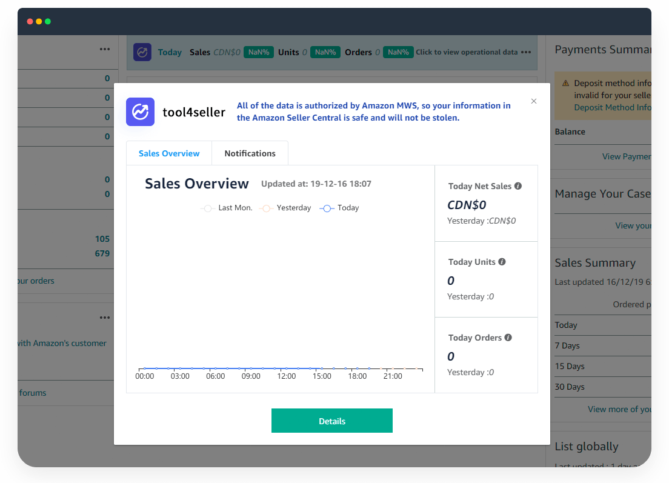Open the three-dot menu above Amazon's customer text
The image size is (669, 483).
pos(105,318)
